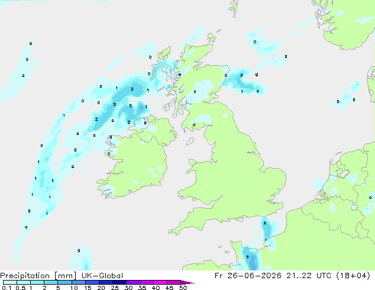Click the 0.5–1 mm legend color swatch
The width and height of the screenshot is (375, 290).
24,282
